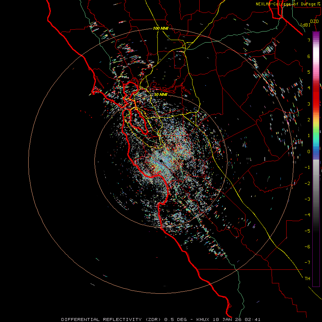
Task: Click the "DZD" product label
Action: coord(314,21)
